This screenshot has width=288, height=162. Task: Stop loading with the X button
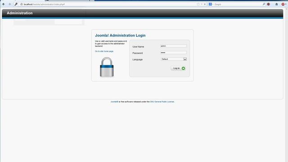[205, 4]
